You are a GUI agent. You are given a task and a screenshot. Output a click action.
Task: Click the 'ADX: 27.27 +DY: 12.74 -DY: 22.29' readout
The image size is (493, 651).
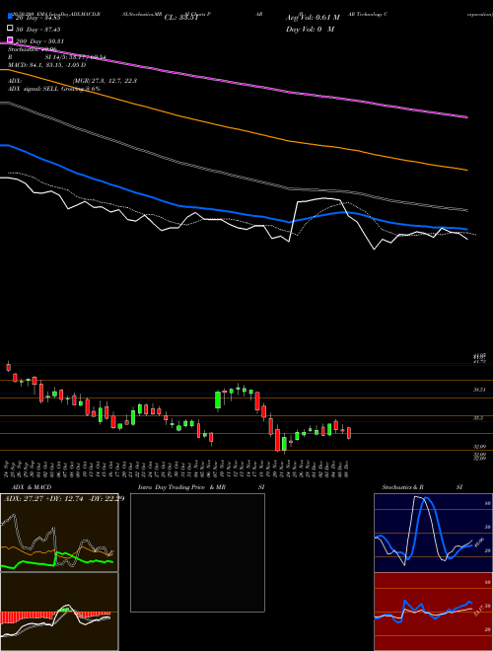[x=64, y=498]
